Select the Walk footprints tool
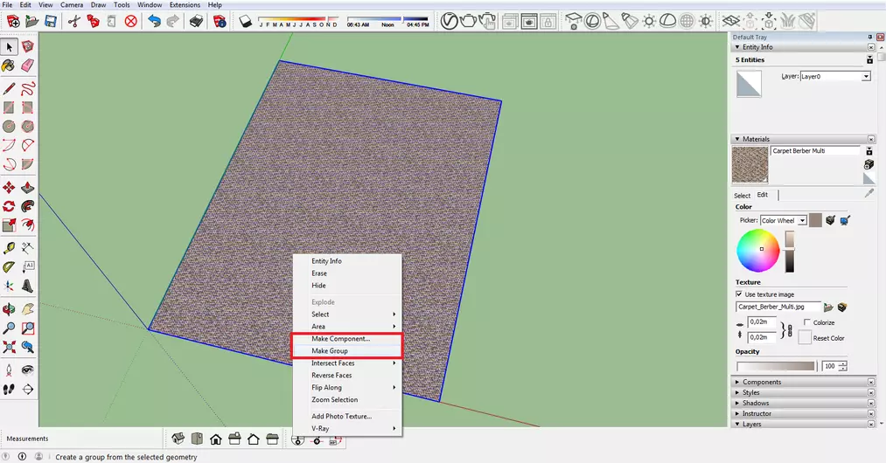 pyautogui.click(x=9, y=389)
